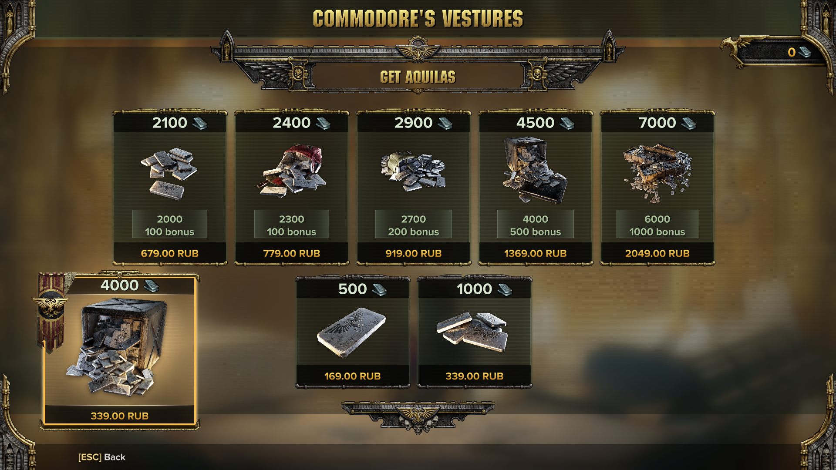The image size is (836, 470).
Task: Choose the 2900 Aquilas pile image
Action: [413, 171]
